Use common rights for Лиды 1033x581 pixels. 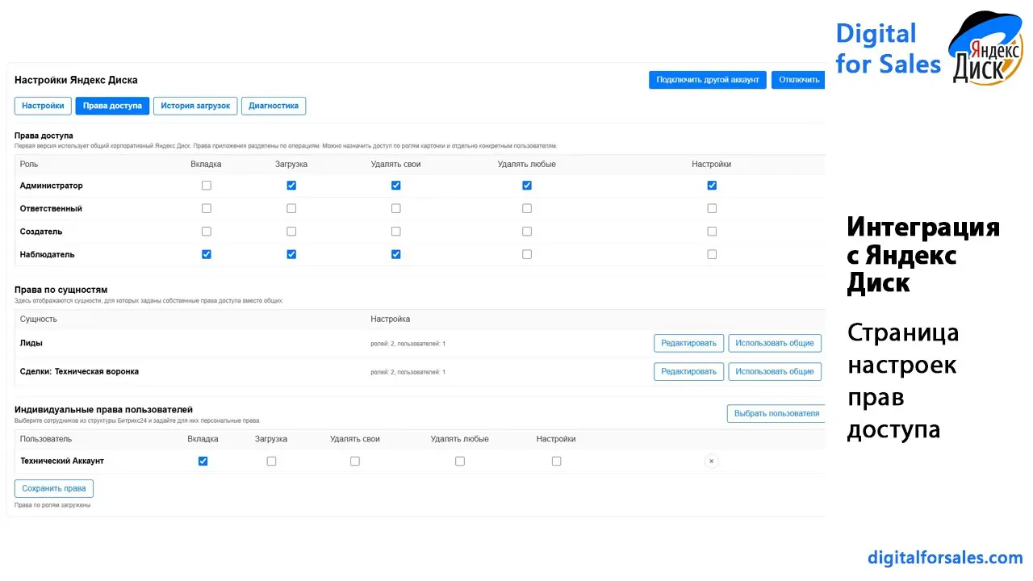[775, 343]
